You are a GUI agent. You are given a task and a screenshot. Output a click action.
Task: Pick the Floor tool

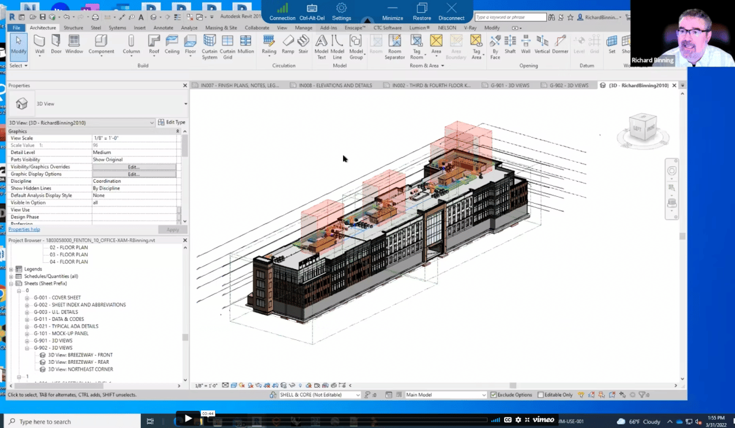pos(190,44)
